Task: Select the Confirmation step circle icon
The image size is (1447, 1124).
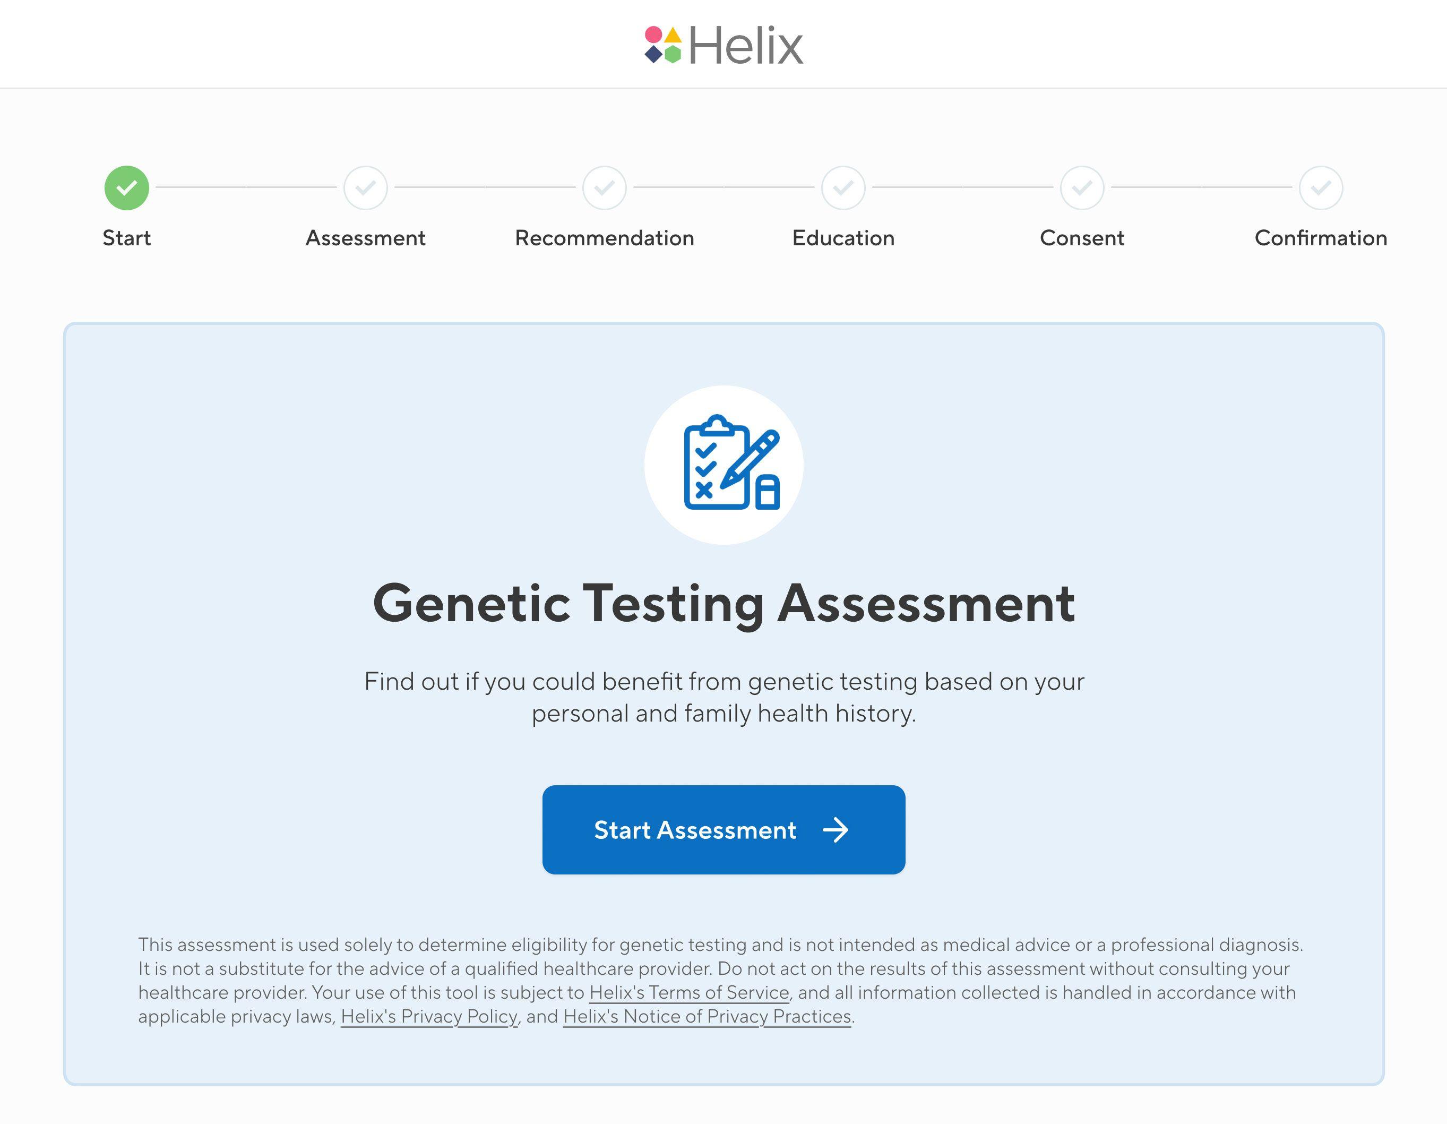Action: point(1321,188)
